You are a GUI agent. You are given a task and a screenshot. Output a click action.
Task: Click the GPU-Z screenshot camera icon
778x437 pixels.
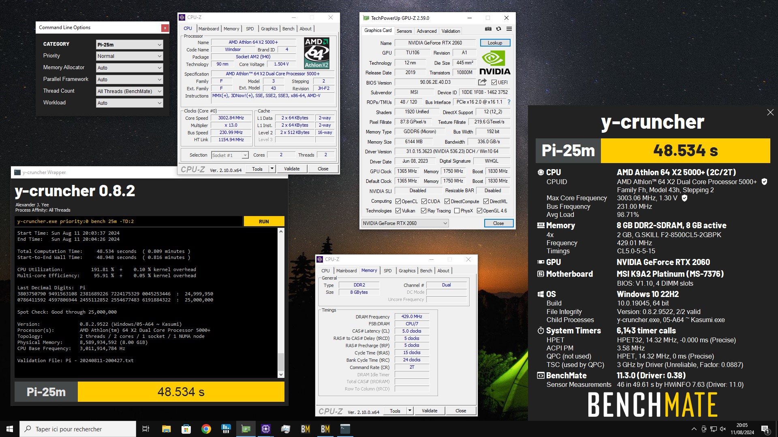(x=488, y=29)
